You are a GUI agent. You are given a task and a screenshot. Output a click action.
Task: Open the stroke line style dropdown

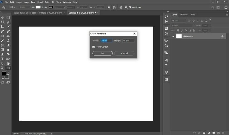tap(71, 7)
